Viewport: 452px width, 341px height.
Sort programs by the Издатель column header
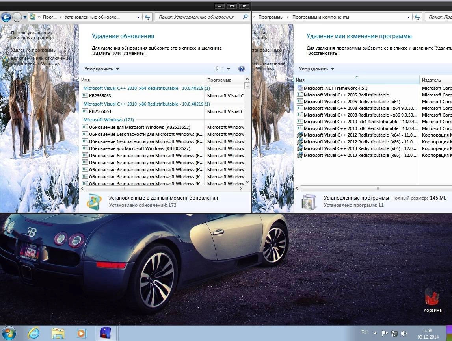436,80
